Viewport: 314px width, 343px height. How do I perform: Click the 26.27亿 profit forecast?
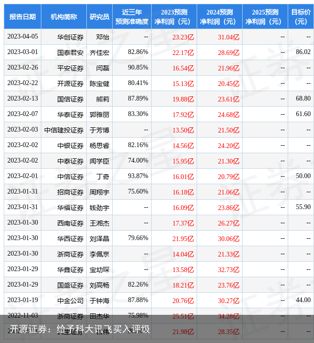229,223
